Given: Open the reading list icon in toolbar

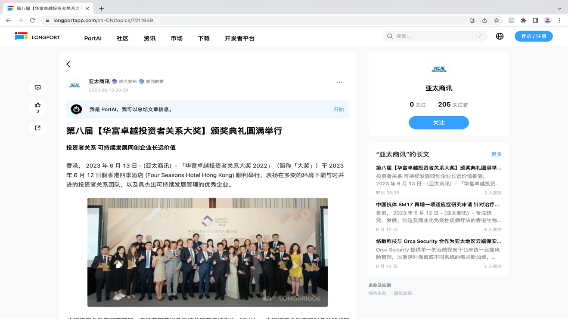Looking at the screenshot, I should coord(512,20).
